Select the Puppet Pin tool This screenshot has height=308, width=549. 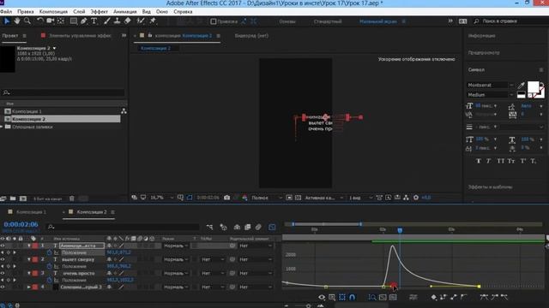pyautogui.click(x=153, y=21)
